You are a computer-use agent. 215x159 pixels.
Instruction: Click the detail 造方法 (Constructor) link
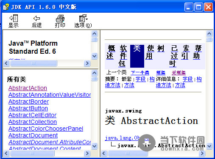(x=164, y=85)
